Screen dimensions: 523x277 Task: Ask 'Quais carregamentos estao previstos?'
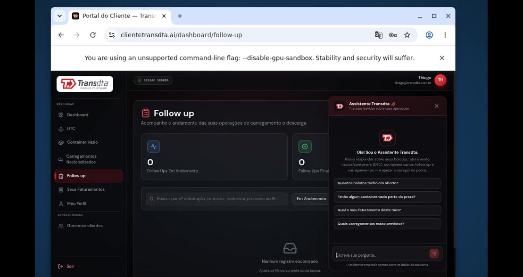click(x=387, y=224)
